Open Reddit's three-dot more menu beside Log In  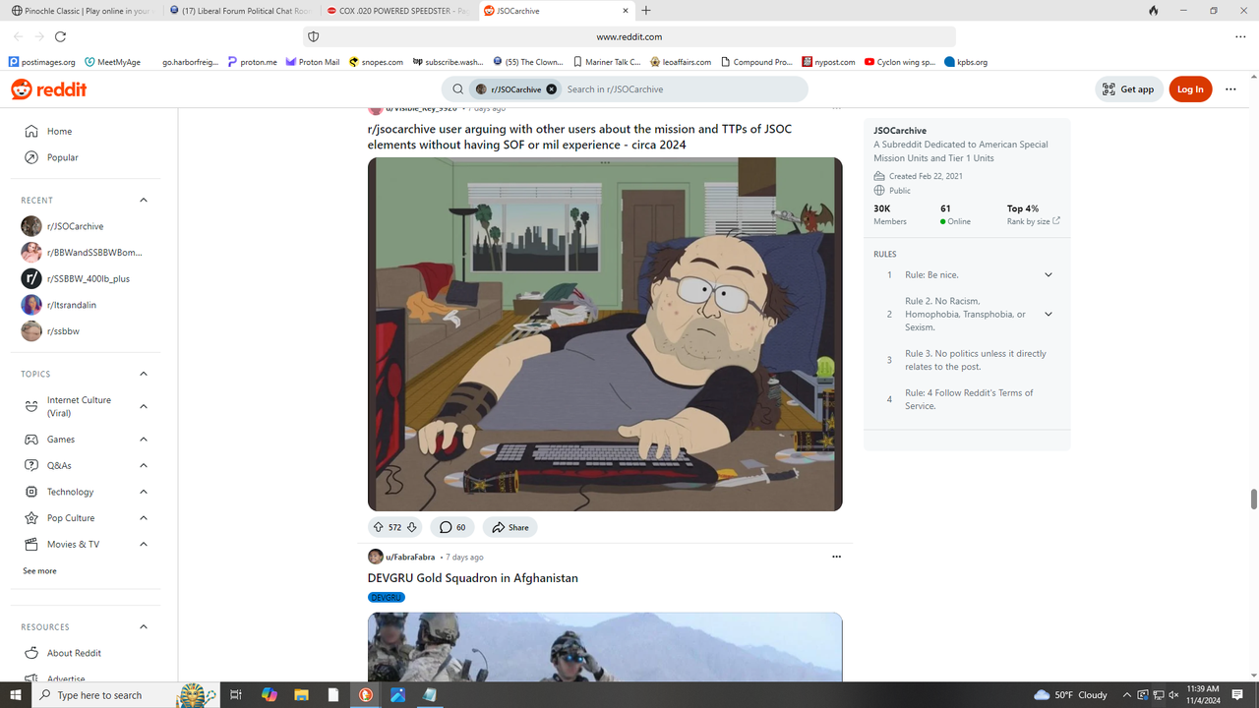1230,89
